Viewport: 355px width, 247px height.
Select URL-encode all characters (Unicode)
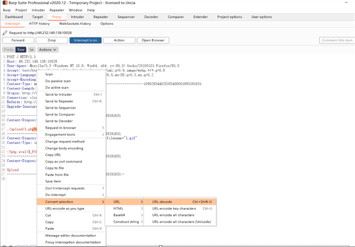180,222
